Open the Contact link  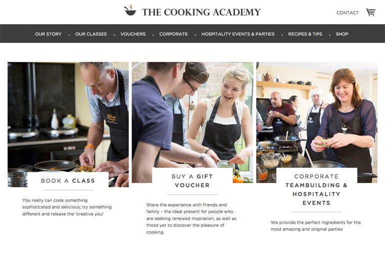[x=347, y=13]
